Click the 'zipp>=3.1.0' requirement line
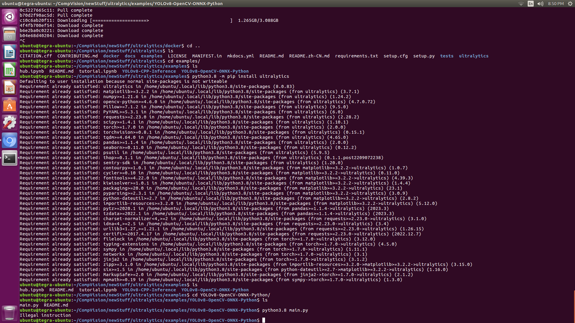 pyautogui.click(x=246, y=264)
